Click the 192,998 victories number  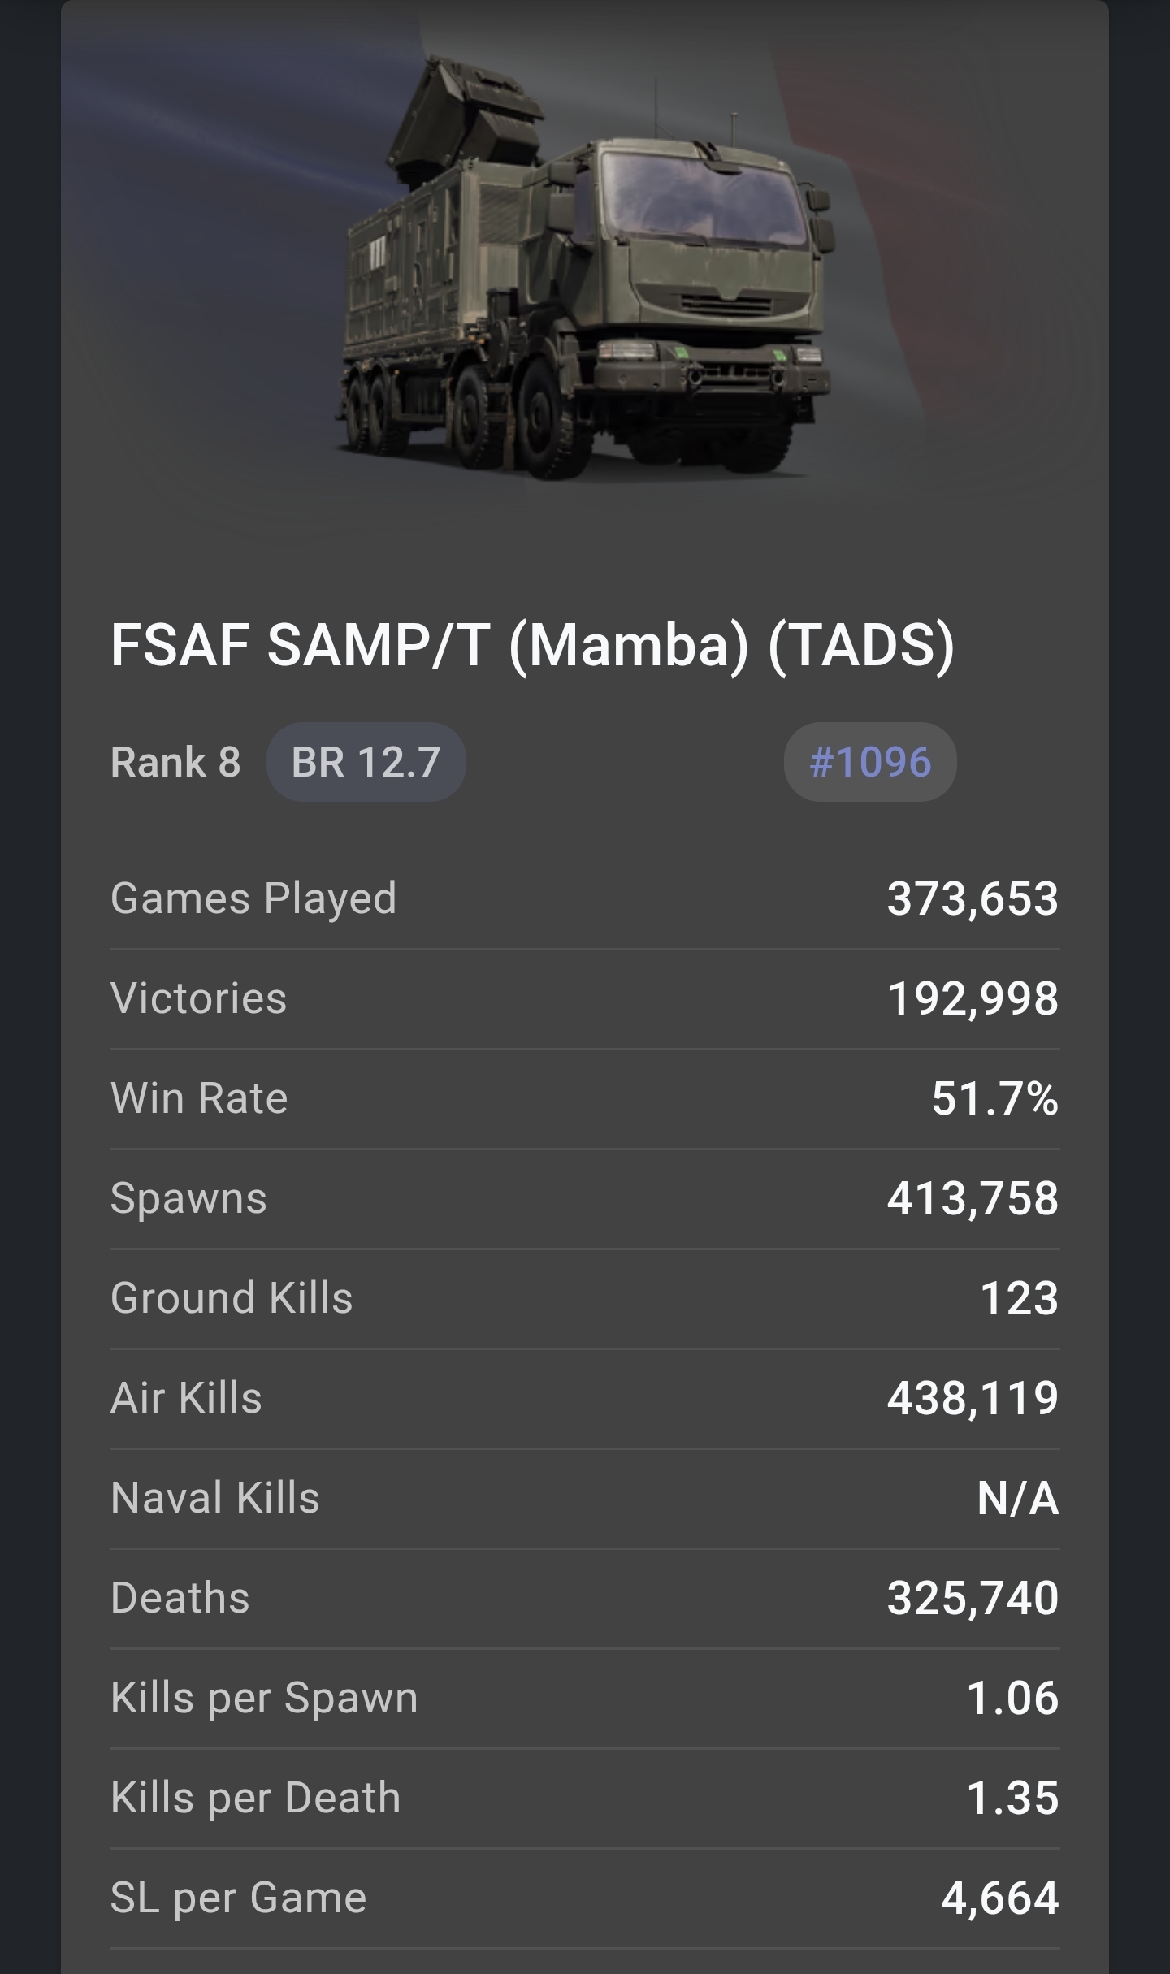coord(973,998)
